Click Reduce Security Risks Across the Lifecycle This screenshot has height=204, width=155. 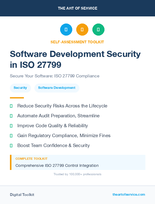coord(62,106)
